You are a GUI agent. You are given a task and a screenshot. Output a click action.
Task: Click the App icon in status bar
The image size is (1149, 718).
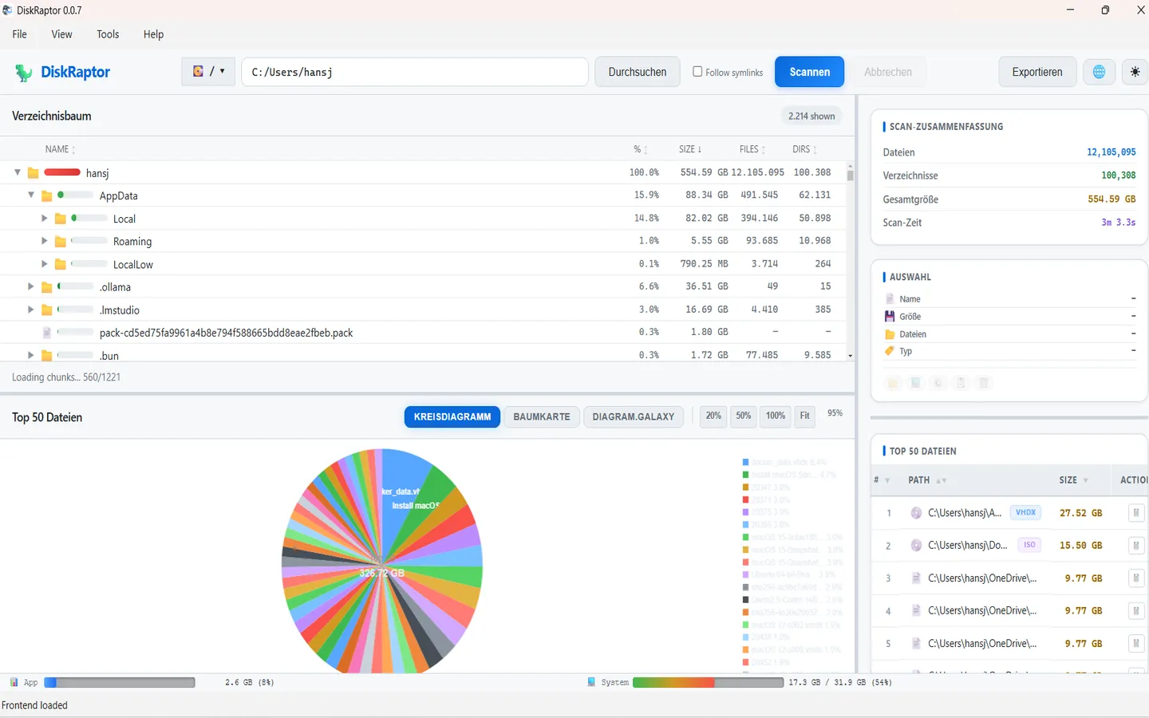(x=14, y=683)
